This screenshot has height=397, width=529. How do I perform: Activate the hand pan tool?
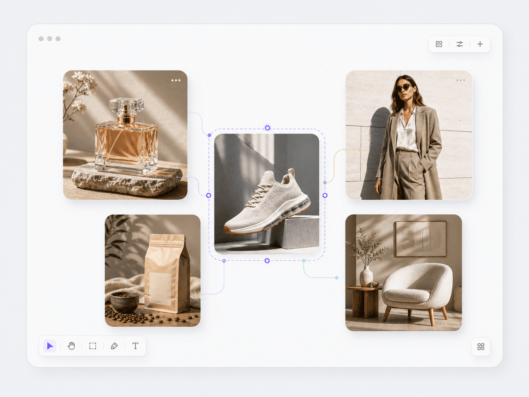click(x=71, y=346)
